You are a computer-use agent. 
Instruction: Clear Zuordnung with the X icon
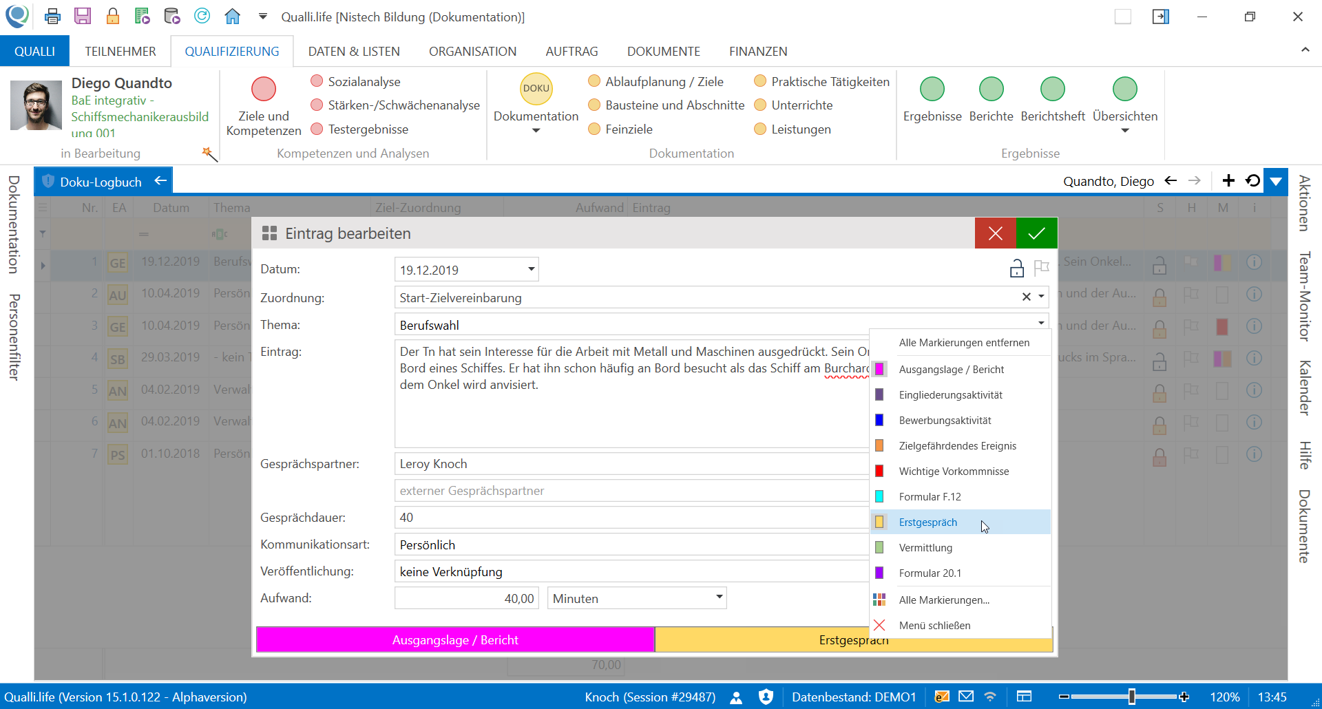coord(1026,297)
